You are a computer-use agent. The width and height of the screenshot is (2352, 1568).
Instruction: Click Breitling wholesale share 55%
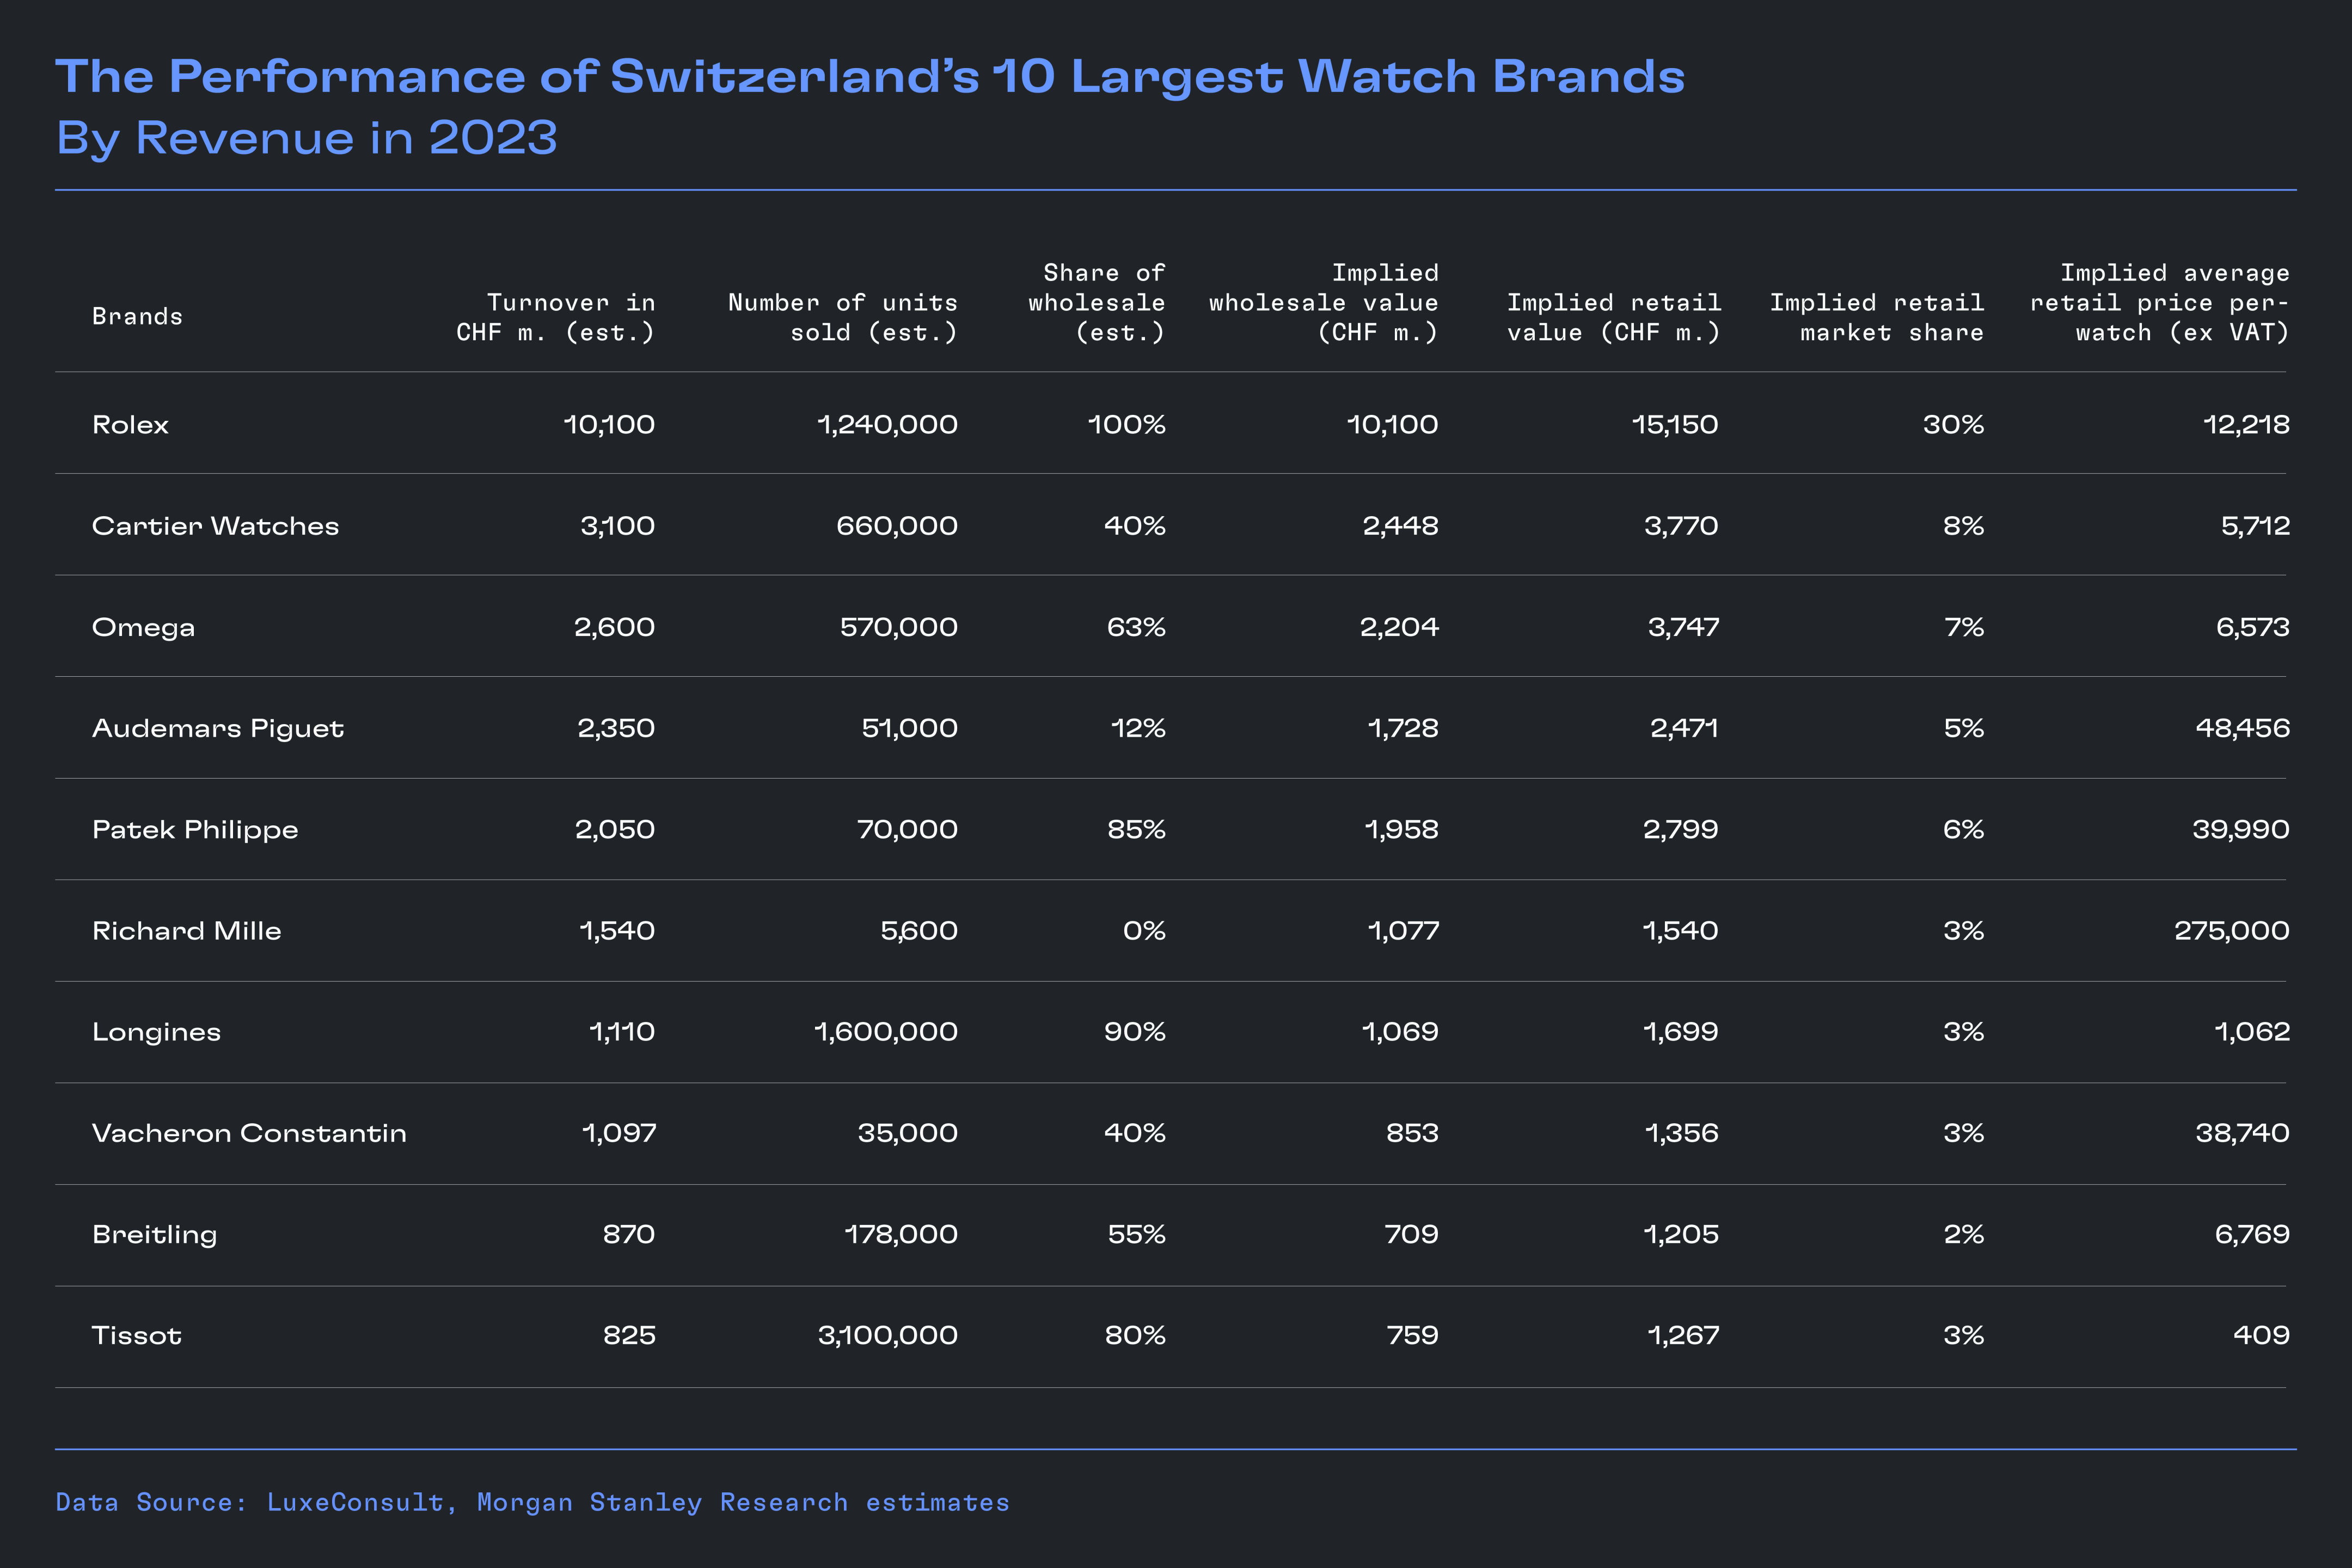point(1136,1235)
